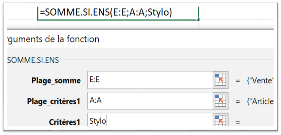The height and width of the screenshot is (135, 281).
Task: Click the Plage_critères1 range selector icon
Action: tap(221, 101)
